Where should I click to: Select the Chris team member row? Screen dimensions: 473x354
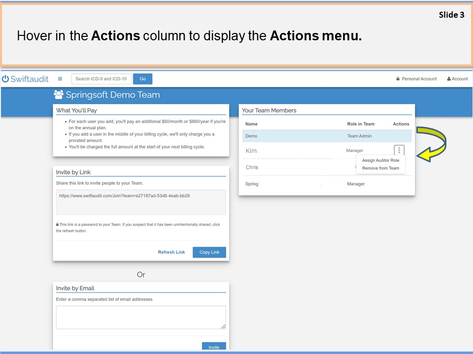(x=296, y=167)
